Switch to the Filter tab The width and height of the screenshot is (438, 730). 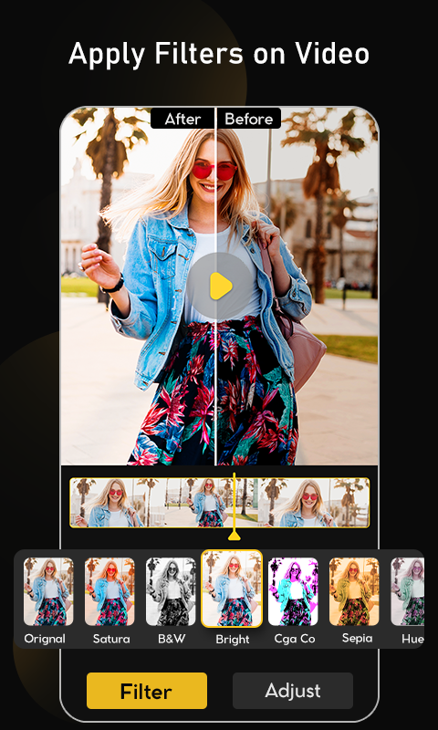tap(147, 691)
